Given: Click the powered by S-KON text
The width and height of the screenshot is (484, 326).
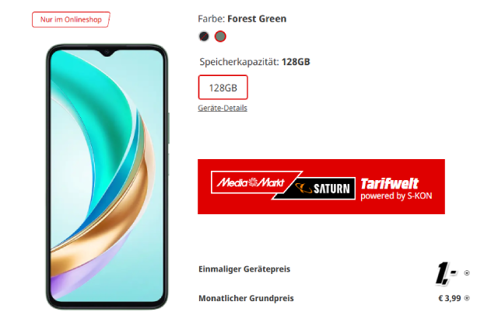Looking at the screenshot, I should click(396, 196).
